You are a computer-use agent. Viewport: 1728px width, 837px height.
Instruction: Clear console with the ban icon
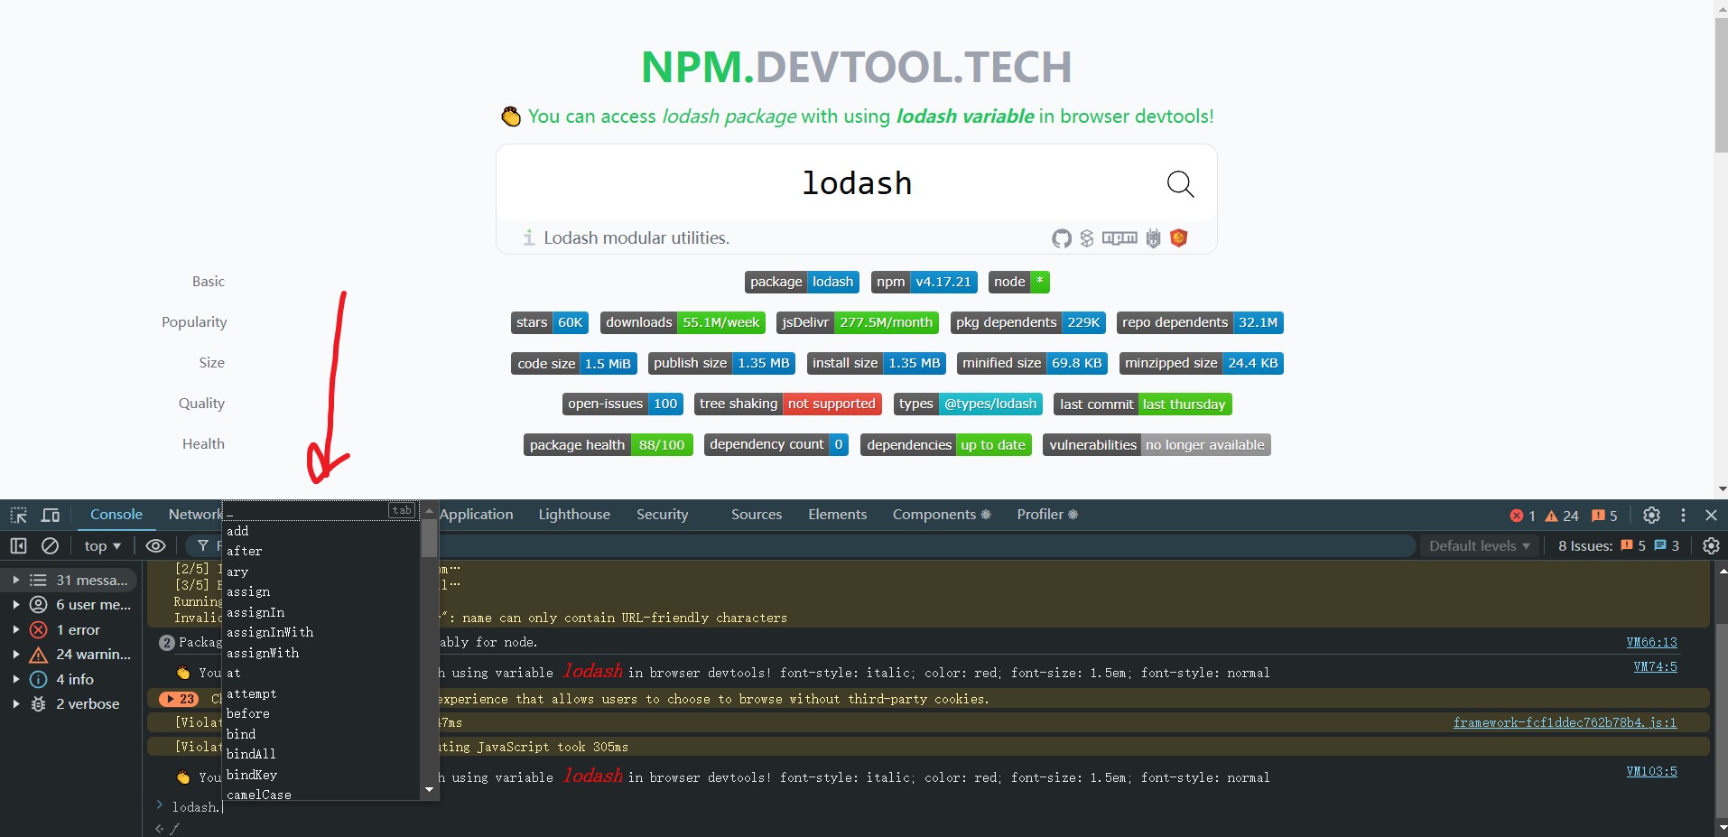51,545
